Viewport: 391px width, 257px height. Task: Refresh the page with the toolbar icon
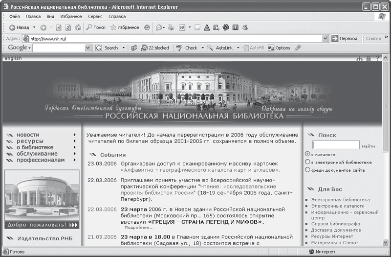point(68,27)
